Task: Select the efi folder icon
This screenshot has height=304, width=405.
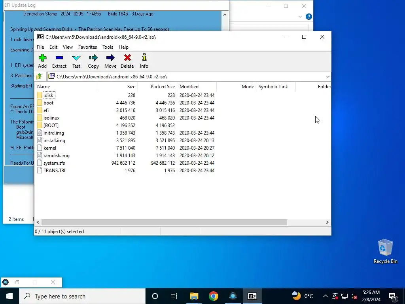Action: click(x=40, y=110)
